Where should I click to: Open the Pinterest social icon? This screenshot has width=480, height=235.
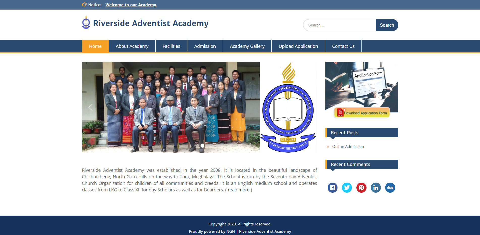(361, 188)
